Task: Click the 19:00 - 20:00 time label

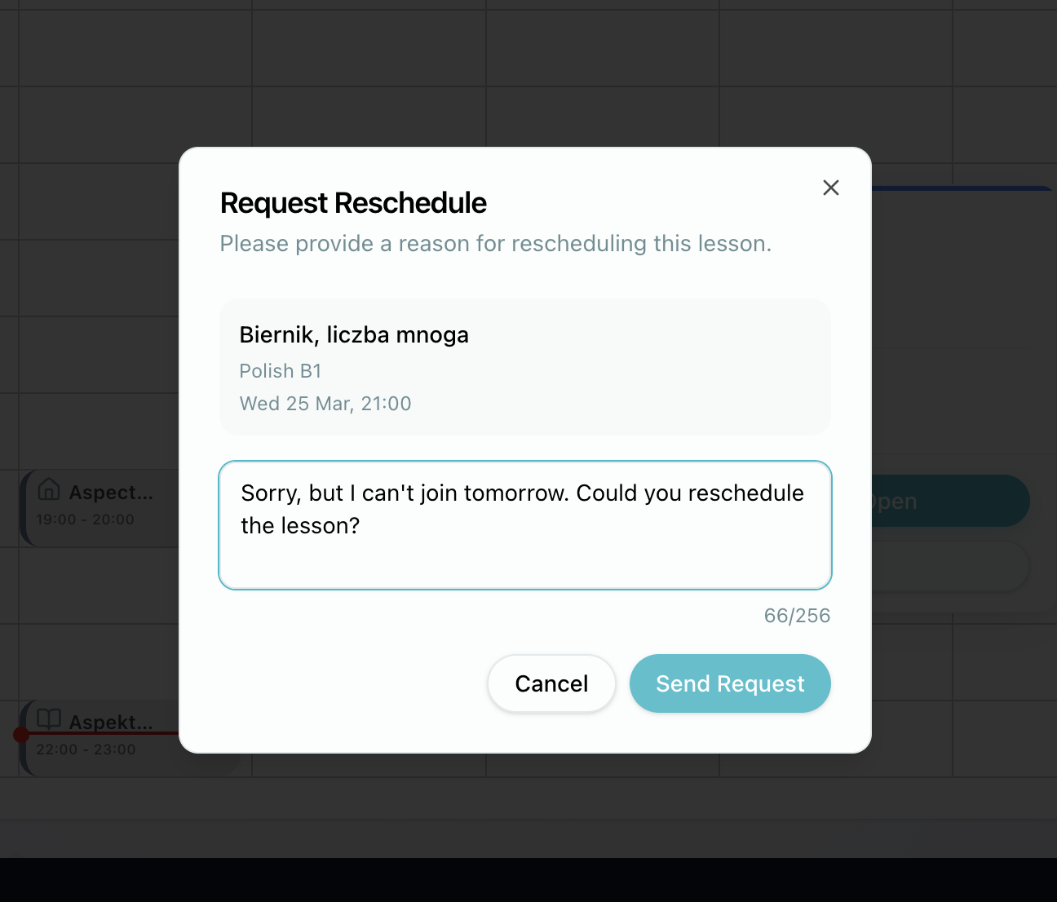Action: (x=85, y=520)
